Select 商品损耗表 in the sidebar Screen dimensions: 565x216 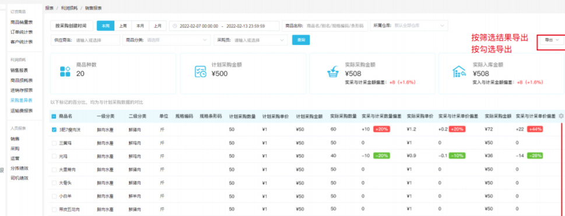tap(21, 80)
